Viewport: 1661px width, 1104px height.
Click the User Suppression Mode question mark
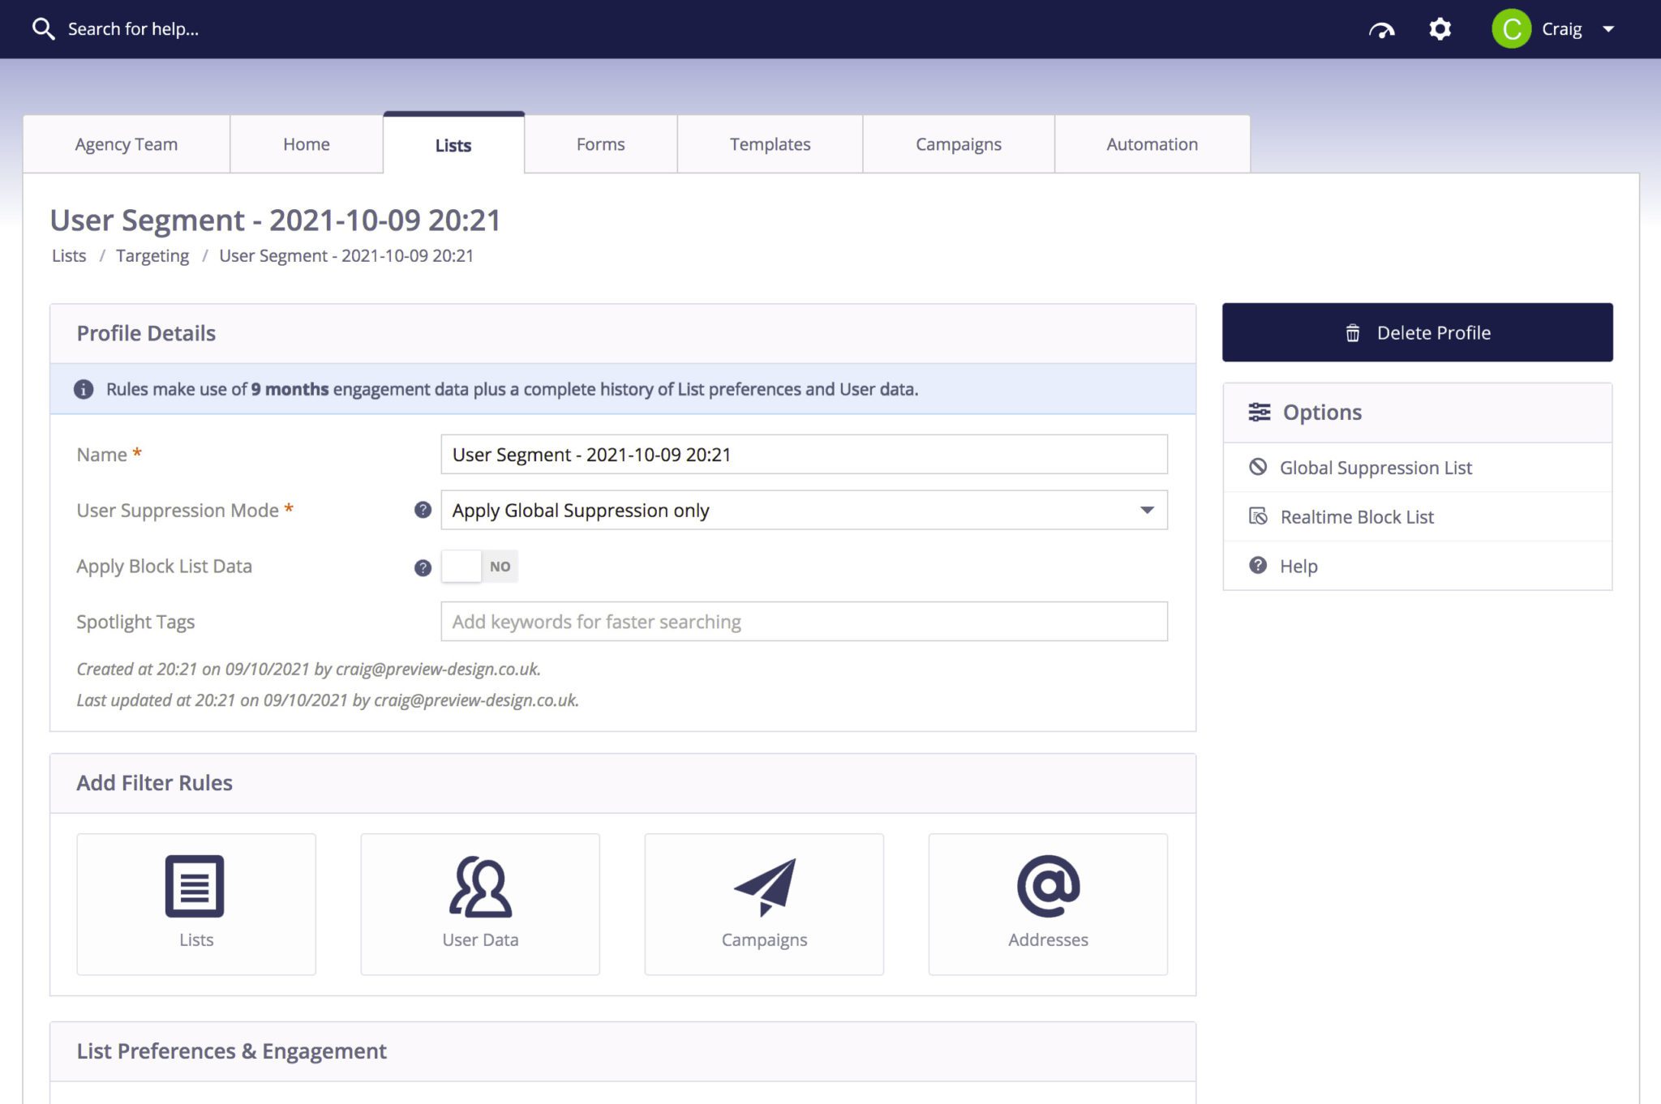[423, 510]
